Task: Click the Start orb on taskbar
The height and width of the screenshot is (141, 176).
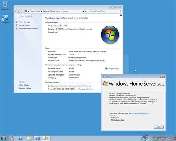Action: [3, 138]
